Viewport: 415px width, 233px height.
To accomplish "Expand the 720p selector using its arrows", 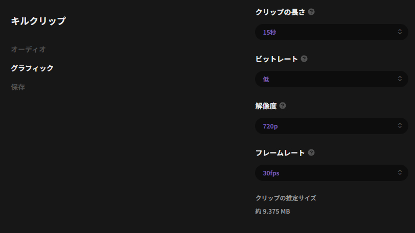I will [x=400, y=126].
